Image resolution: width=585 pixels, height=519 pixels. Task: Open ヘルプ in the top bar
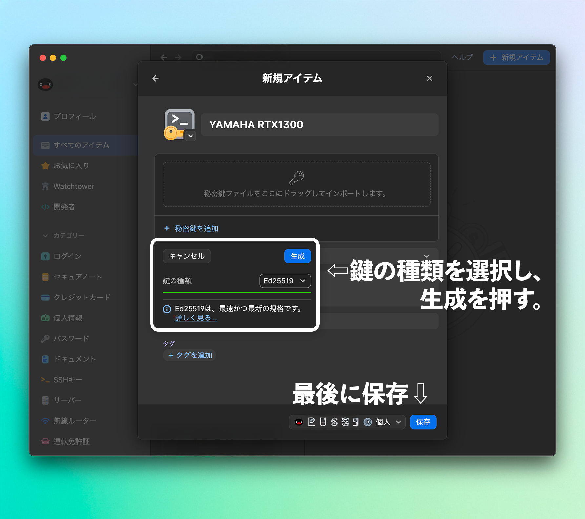click(462, 57)
